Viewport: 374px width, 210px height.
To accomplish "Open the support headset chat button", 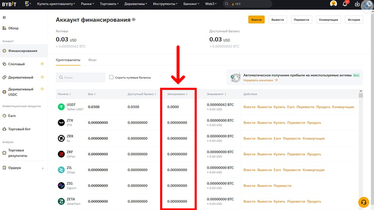I will coord(364,202).
